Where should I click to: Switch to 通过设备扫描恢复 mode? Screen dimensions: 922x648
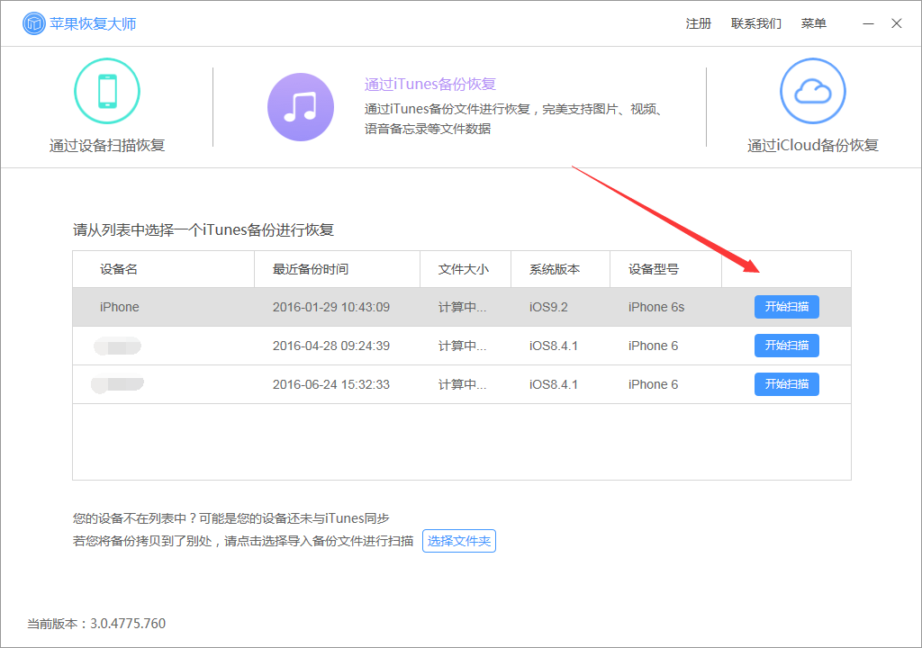pyautogui.click(x=107, y=145)
